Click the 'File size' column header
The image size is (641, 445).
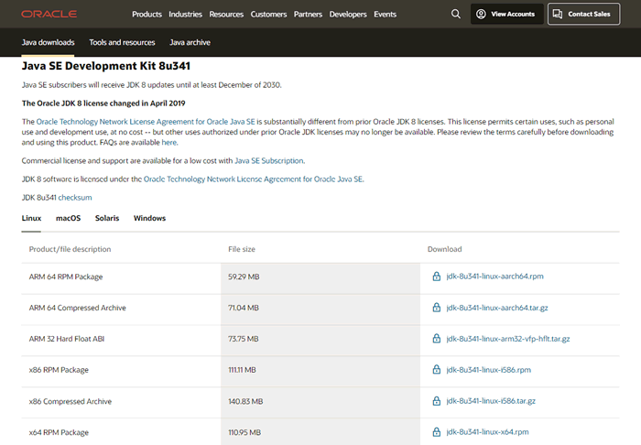pyautogui.click(x=242, y=249)
